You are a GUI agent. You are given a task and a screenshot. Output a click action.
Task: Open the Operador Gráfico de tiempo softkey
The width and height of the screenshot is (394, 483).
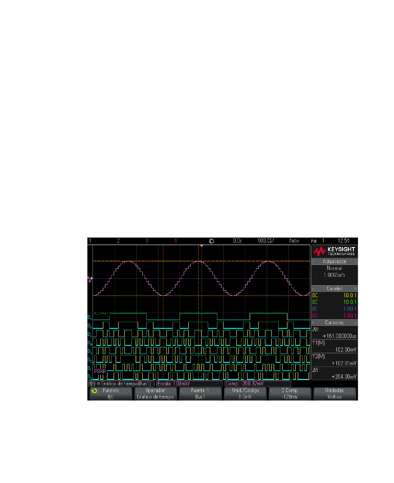pyautogui.click(x=155, y=394)
